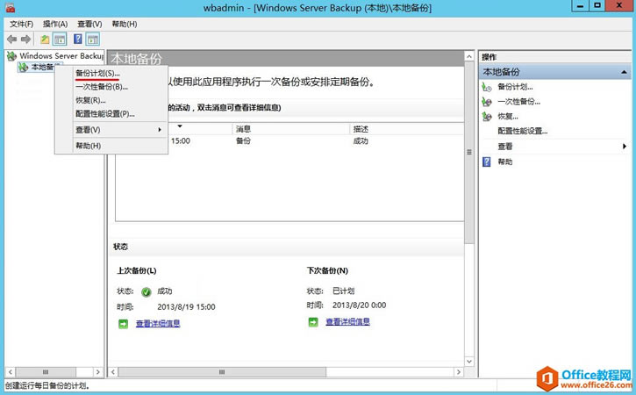Open the 查看(V) menu in the menu bar
636x395 pixels.
(x=89, y=24)
